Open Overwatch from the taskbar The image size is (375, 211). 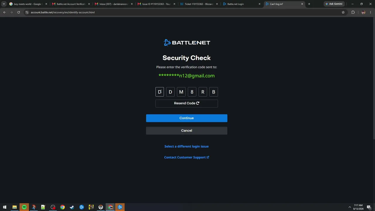[101, 207]
